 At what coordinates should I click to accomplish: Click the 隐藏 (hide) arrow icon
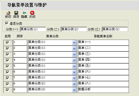[x=24, y=13]
